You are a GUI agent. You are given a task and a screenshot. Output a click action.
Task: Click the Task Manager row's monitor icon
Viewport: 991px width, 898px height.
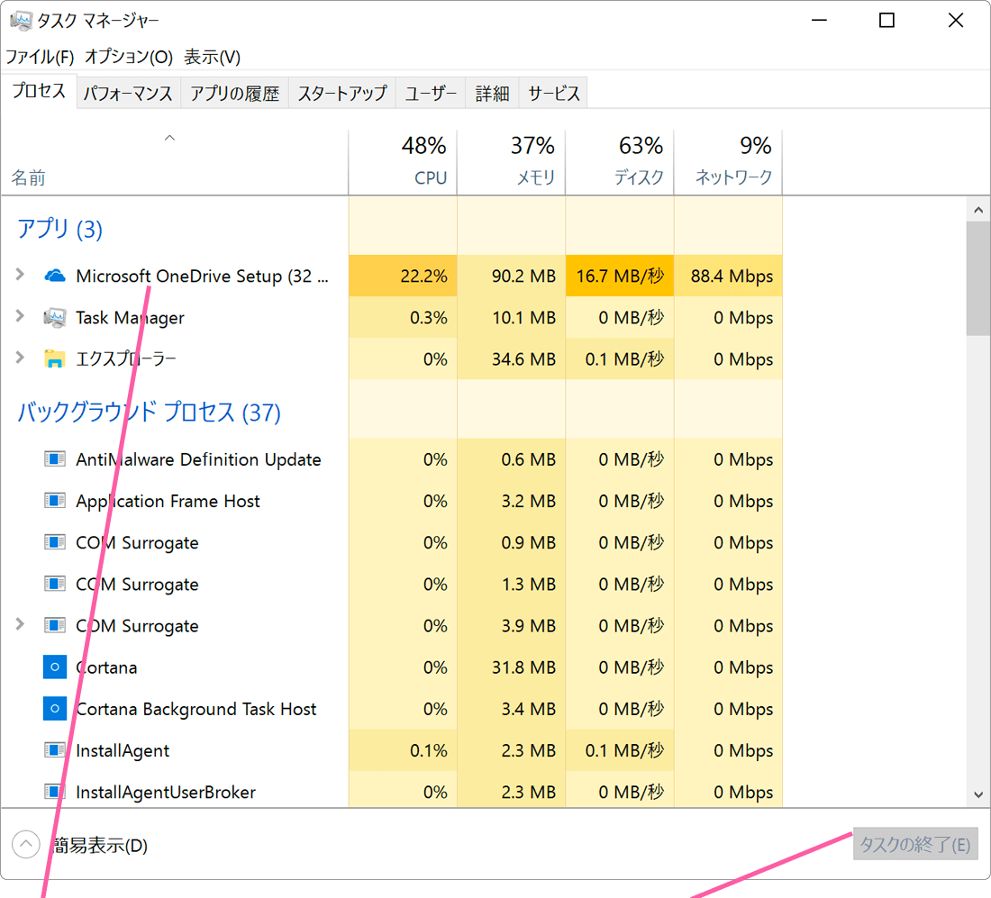tap(55, 317)
